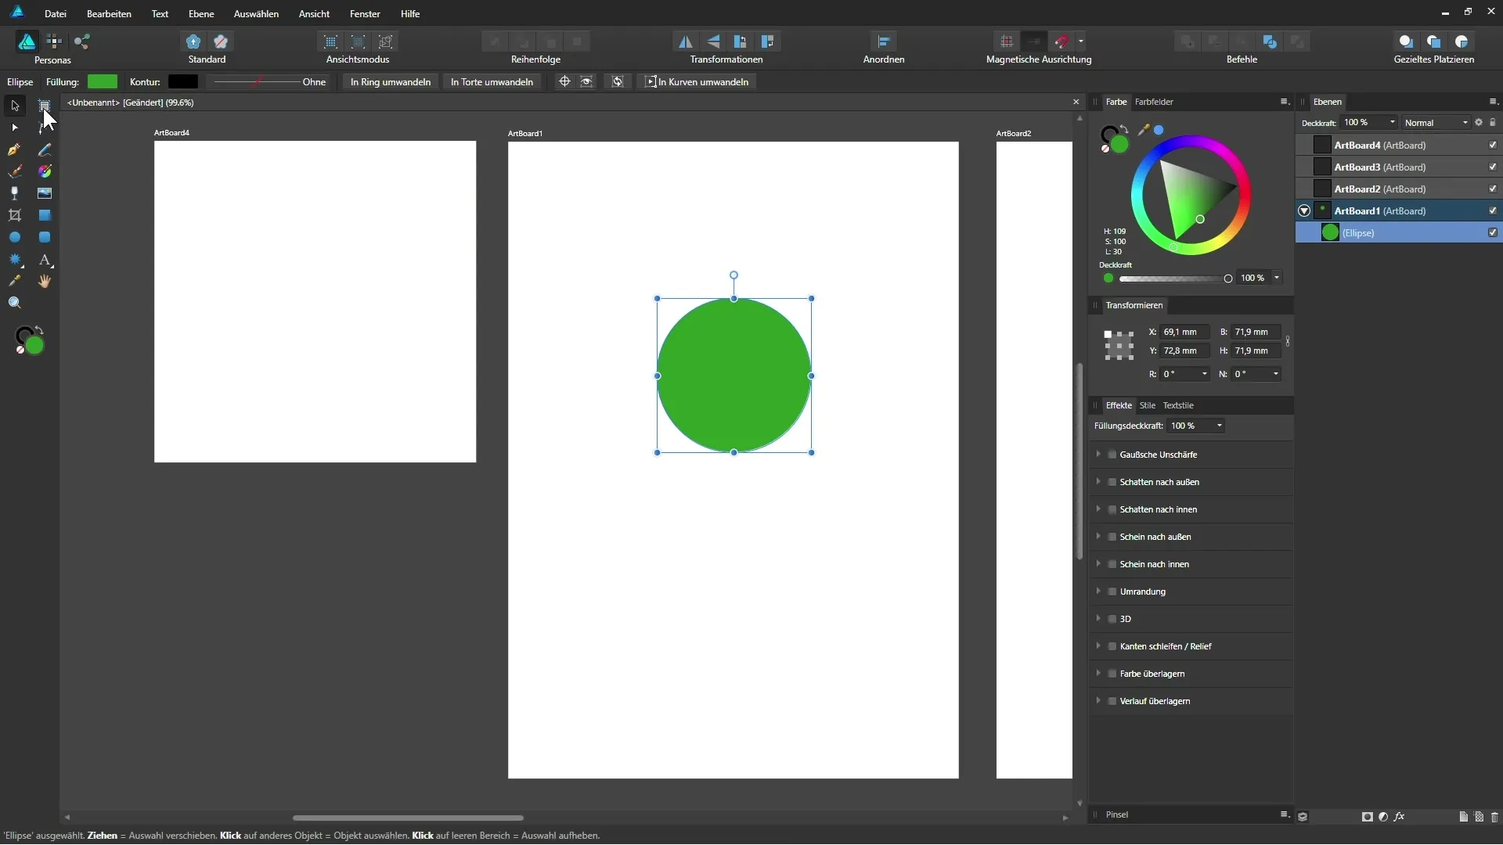This screenshot has height=845, width=1503.
Task: Select the Pencil tool
Action: point(45,149)
